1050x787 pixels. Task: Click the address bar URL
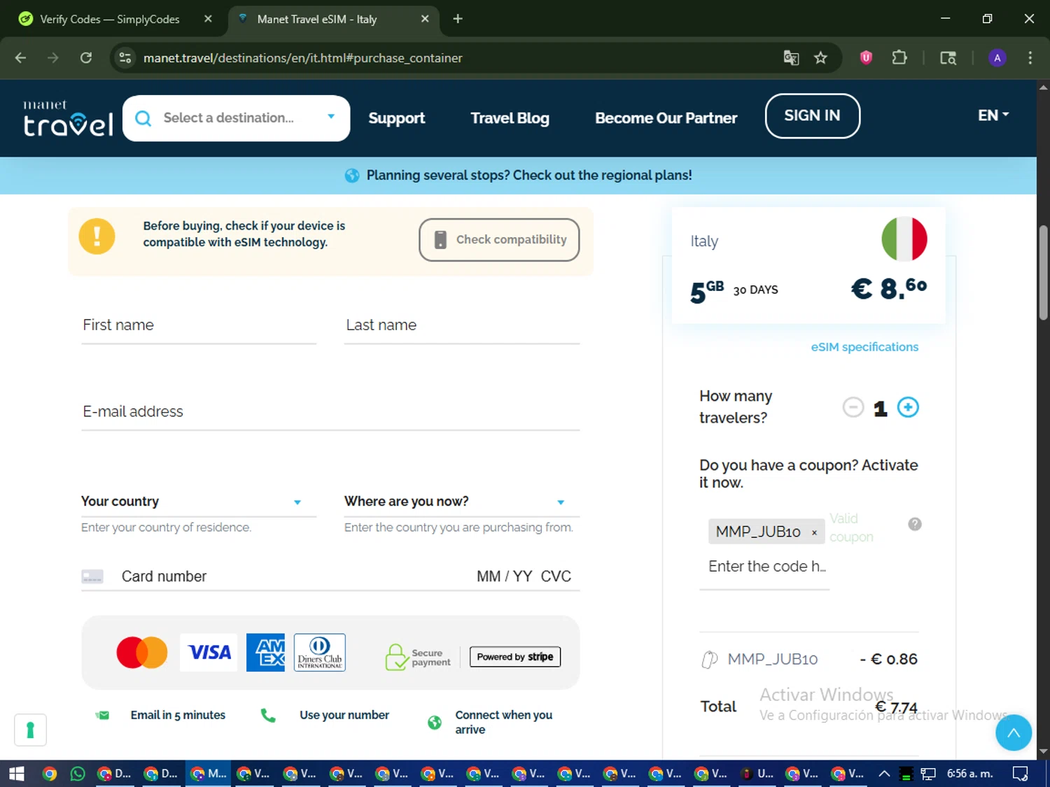[302, 58]
